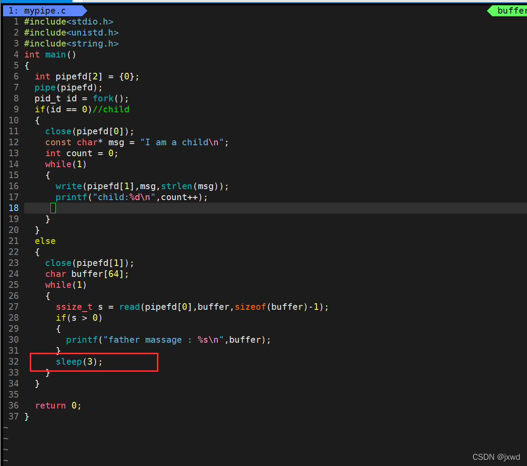The width and height of the screenshot is (527, 466).
Task: Click the green cursor block on line 18
Action: coord(53,208)
